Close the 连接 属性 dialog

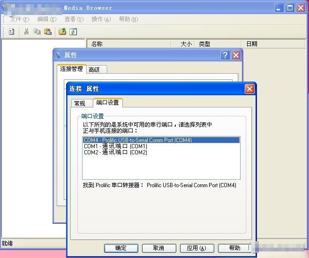point(249,89)
